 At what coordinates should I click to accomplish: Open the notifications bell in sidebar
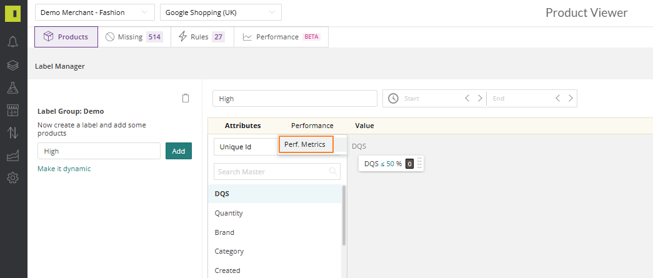coord(13,42)
